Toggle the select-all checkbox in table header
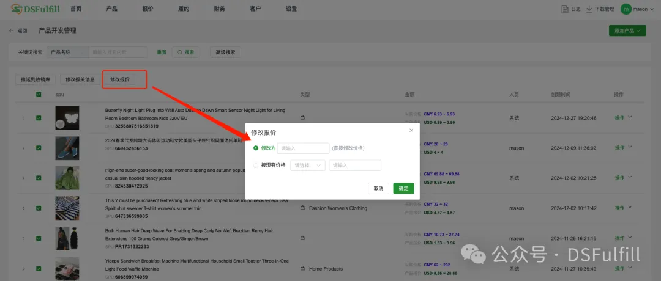Image resolution: width=661 pixels, height=281 pixels. (39, 95)
